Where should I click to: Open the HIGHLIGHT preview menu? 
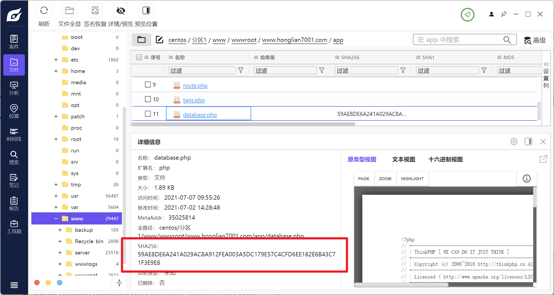point(412,179)
